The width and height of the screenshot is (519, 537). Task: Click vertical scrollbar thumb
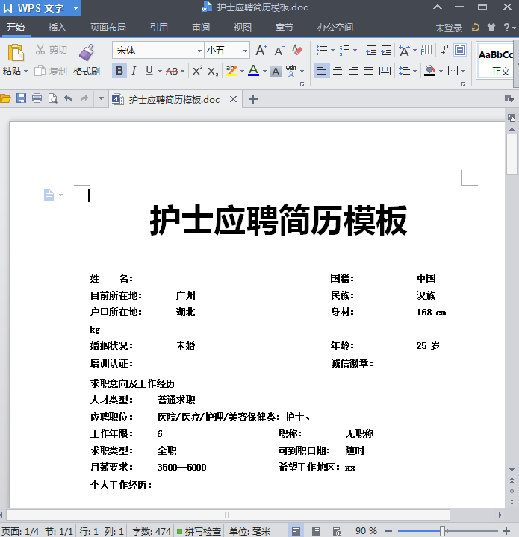click(x=512, y=154)
